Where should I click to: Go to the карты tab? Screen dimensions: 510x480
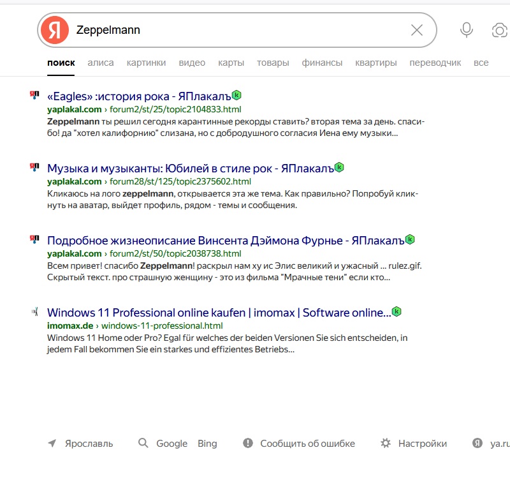[231, 63]
